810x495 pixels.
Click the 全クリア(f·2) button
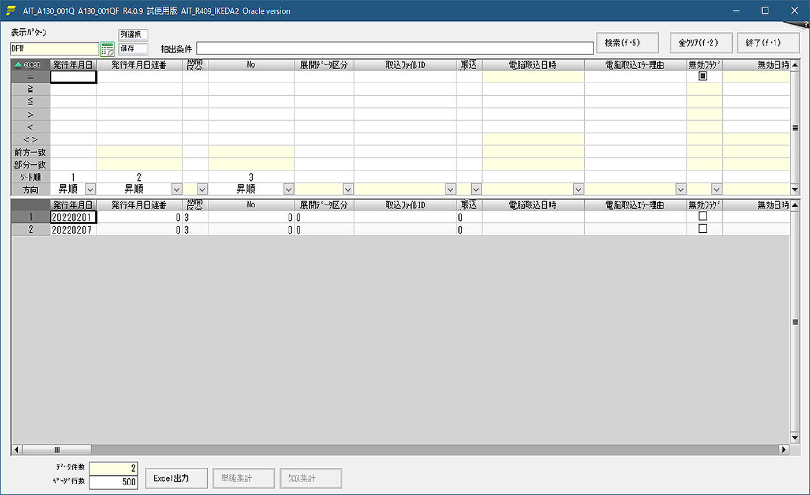[x=701, y=43]
